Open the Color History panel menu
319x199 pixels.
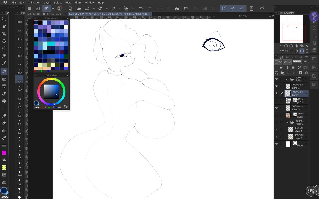pos(35,18)
